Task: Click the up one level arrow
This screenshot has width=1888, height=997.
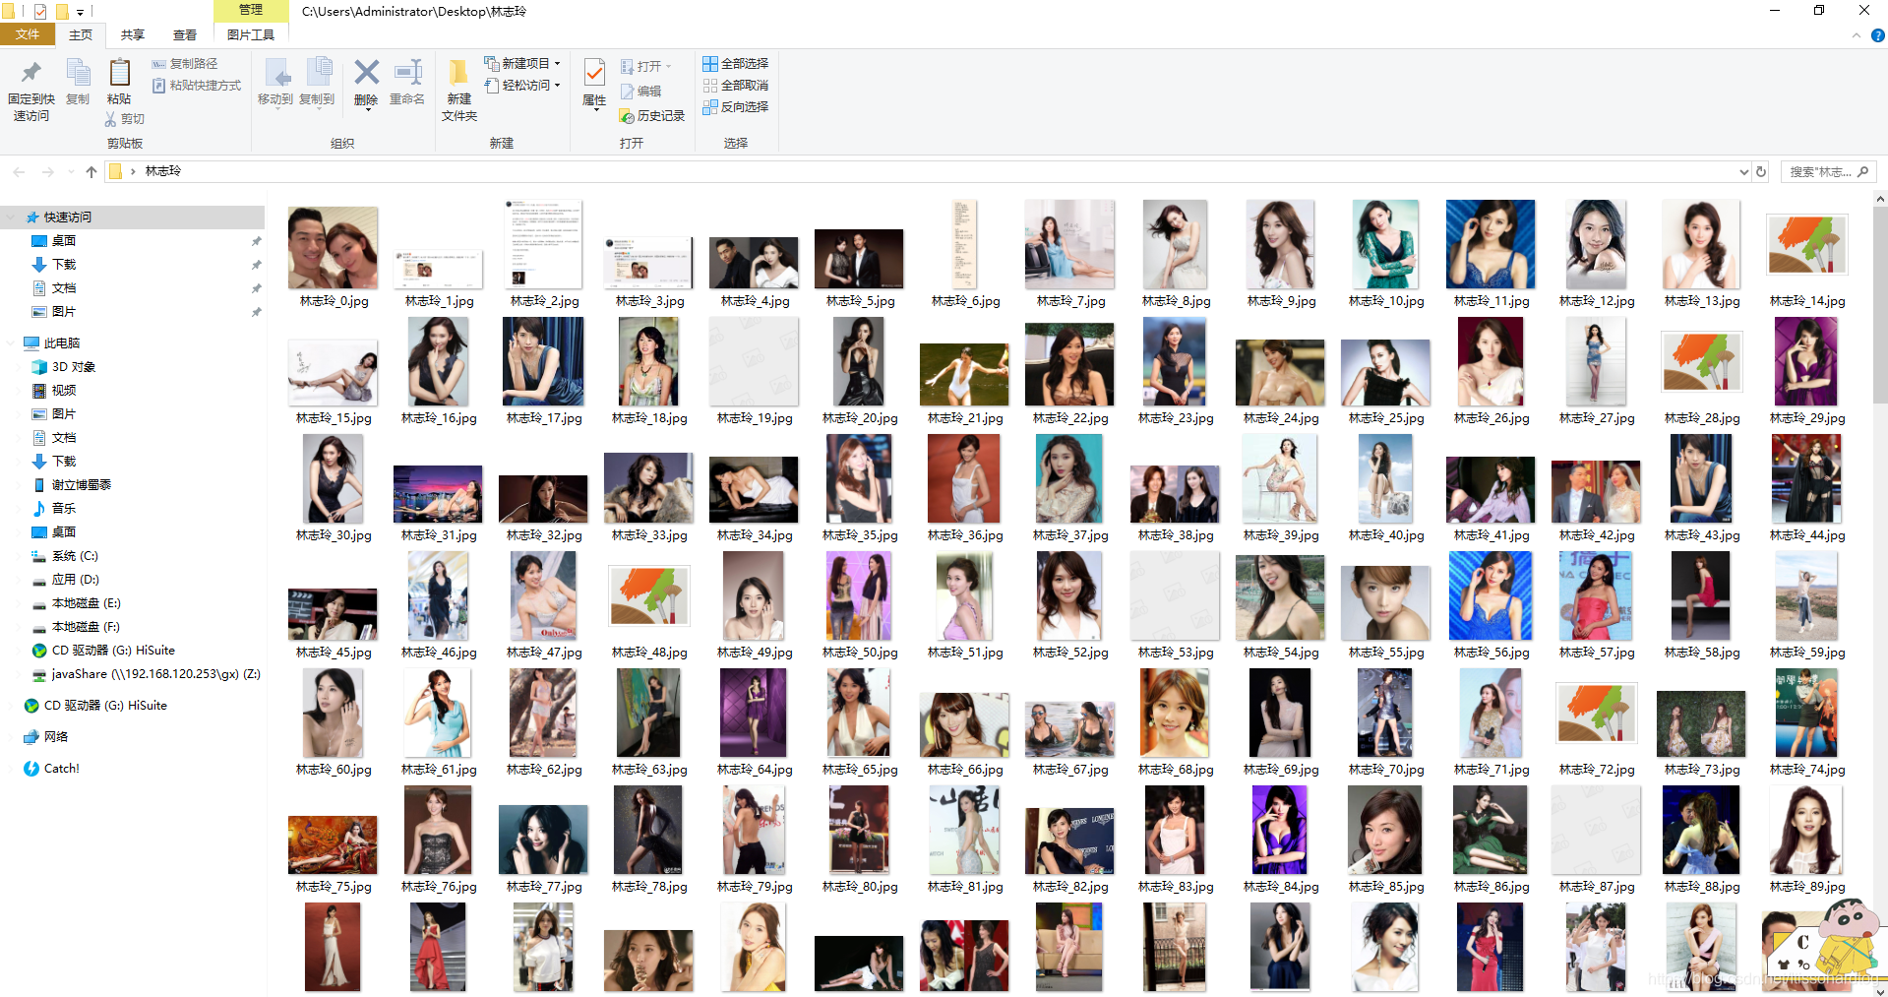Action: pyautogui.click(x=91, y=171)
